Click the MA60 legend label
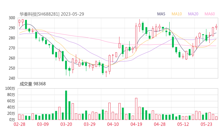The width and height of the screenshot is (221, 131). click(210, 14)
